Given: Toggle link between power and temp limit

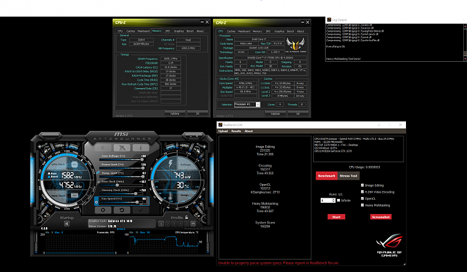Looking at the screenshot, I should tap(98, 173).
